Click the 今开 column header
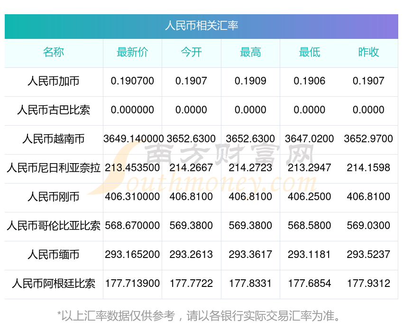 tap(191, 52)
